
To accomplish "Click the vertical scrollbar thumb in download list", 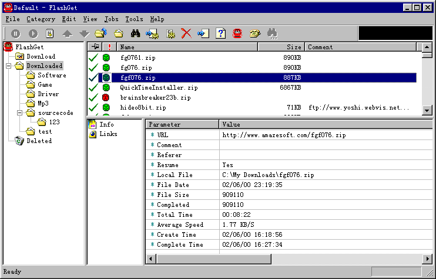I will coord(427,55).
